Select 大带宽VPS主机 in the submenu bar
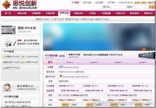 [87, 19]
